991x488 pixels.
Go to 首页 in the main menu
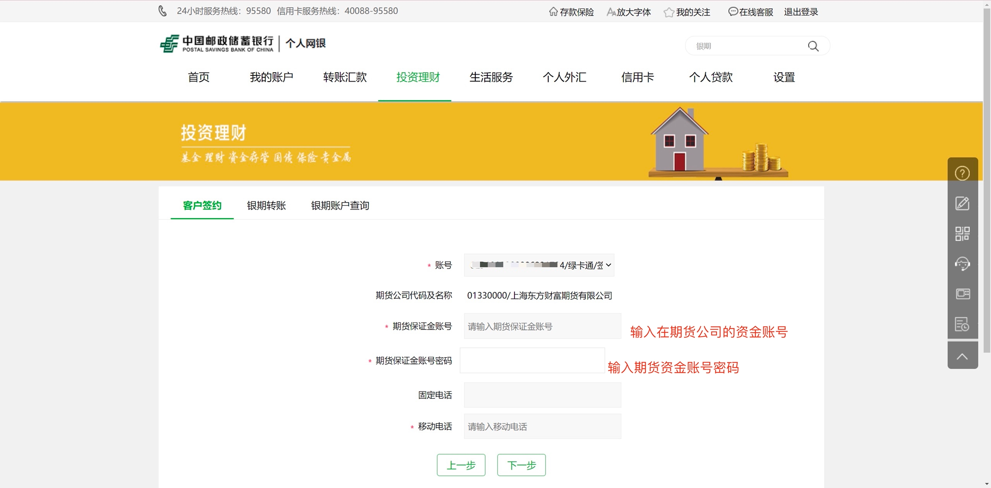[x=199, y=77]
